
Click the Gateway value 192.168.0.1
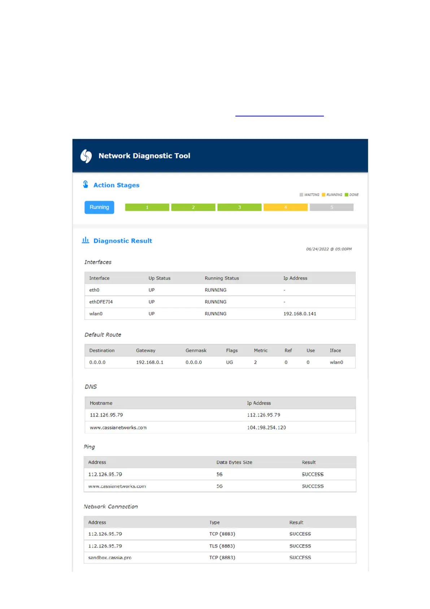click(x=149, y=362)
